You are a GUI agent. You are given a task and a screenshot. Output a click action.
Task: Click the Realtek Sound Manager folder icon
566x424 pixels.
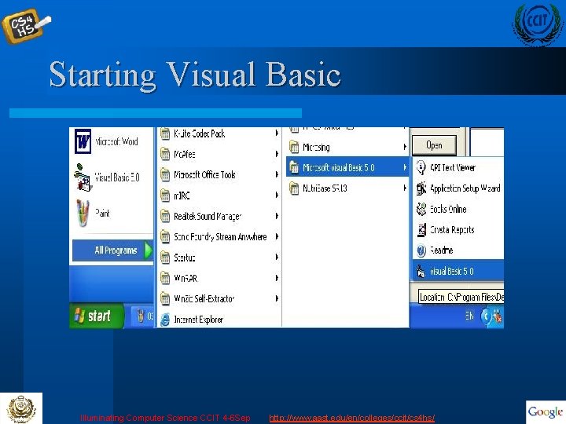[165, 216]
